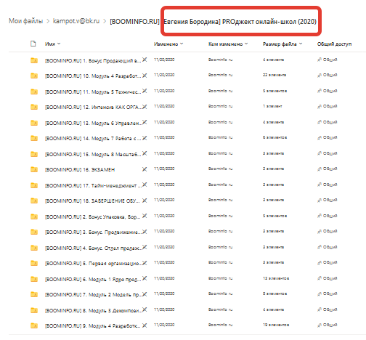Click the folder icon for 17. Тайм-менеджмент

(34, 185)
